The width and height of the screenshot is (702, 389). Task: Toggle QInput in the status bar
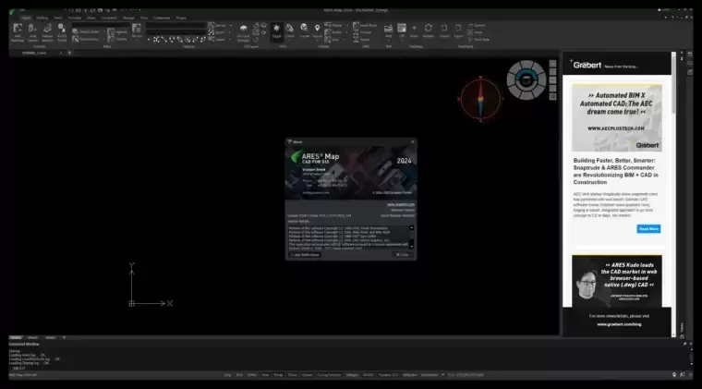[x=307, y=374]
